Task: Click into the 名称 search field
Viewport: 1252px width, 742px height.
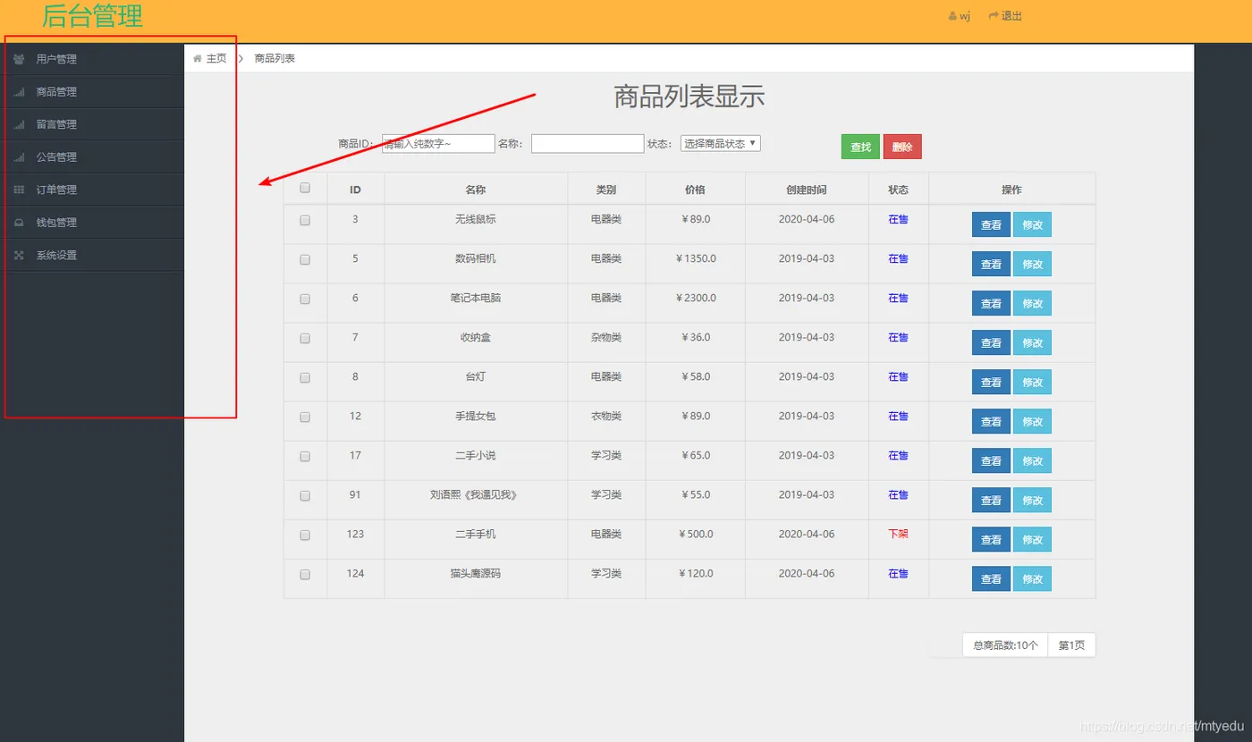Action: [588, 144]
